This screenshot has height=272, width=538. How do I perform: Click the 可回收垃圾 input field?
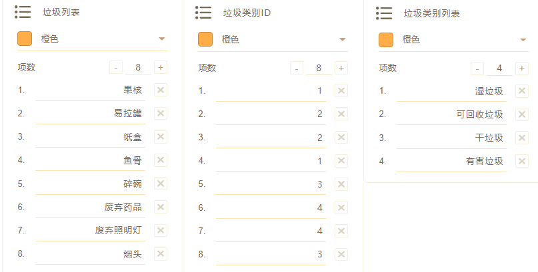point(451,114)
